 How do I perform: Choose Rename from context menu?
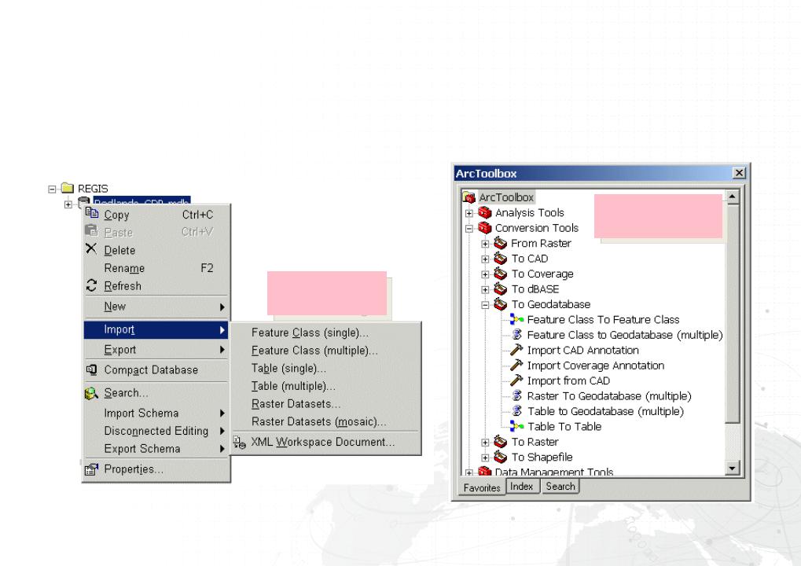point(156,268)
